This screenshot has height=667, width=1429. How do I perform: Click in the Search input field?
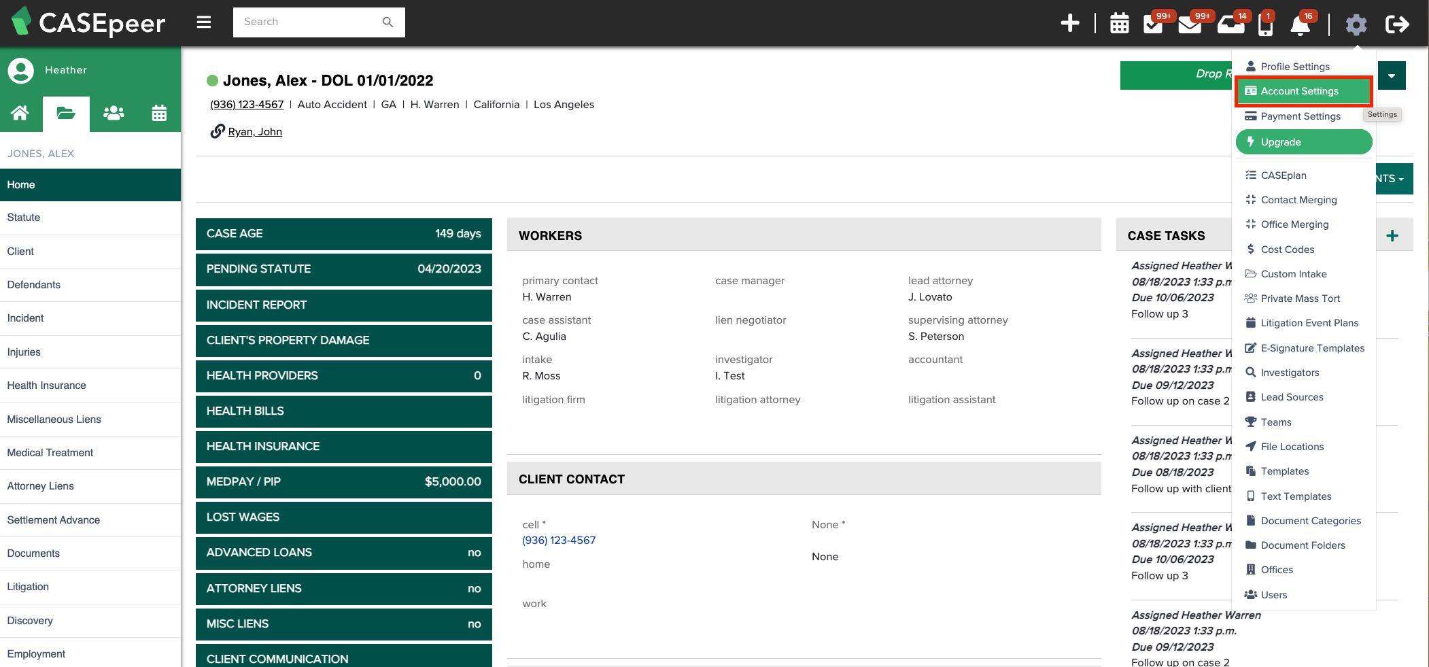pos(309,22)
